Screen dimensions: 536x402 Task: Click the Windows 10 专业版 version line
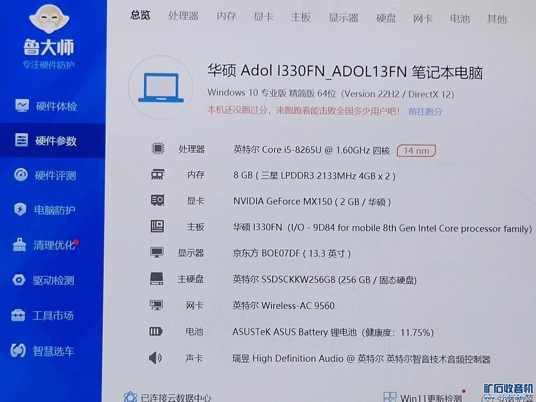click(331, 93)
